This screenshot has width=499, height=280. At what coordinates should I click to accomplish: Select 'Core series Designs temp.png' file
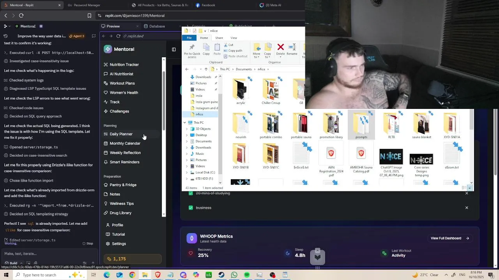(421, 163)
